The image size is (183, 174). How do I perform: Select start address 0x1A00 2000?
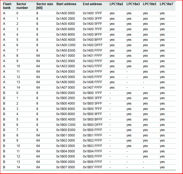(65, 19)
